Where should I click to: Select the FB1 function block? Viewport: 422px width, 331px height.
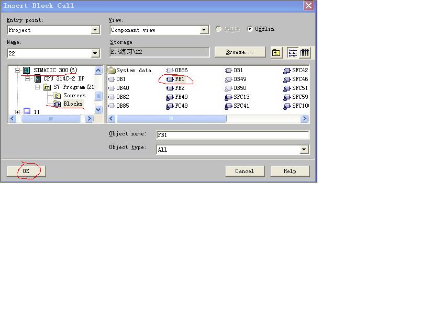coord(175,79)
